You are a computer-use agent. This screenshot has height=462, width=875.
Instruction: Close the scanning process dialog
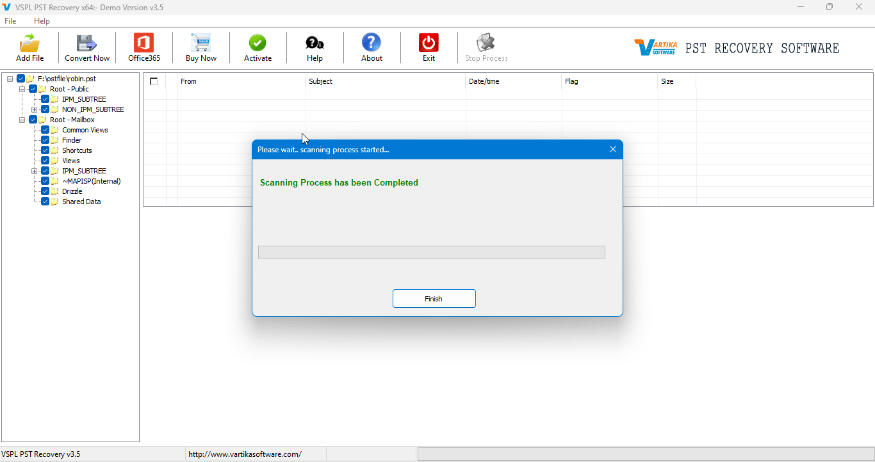pyautogui.click(x=612, y=149)
